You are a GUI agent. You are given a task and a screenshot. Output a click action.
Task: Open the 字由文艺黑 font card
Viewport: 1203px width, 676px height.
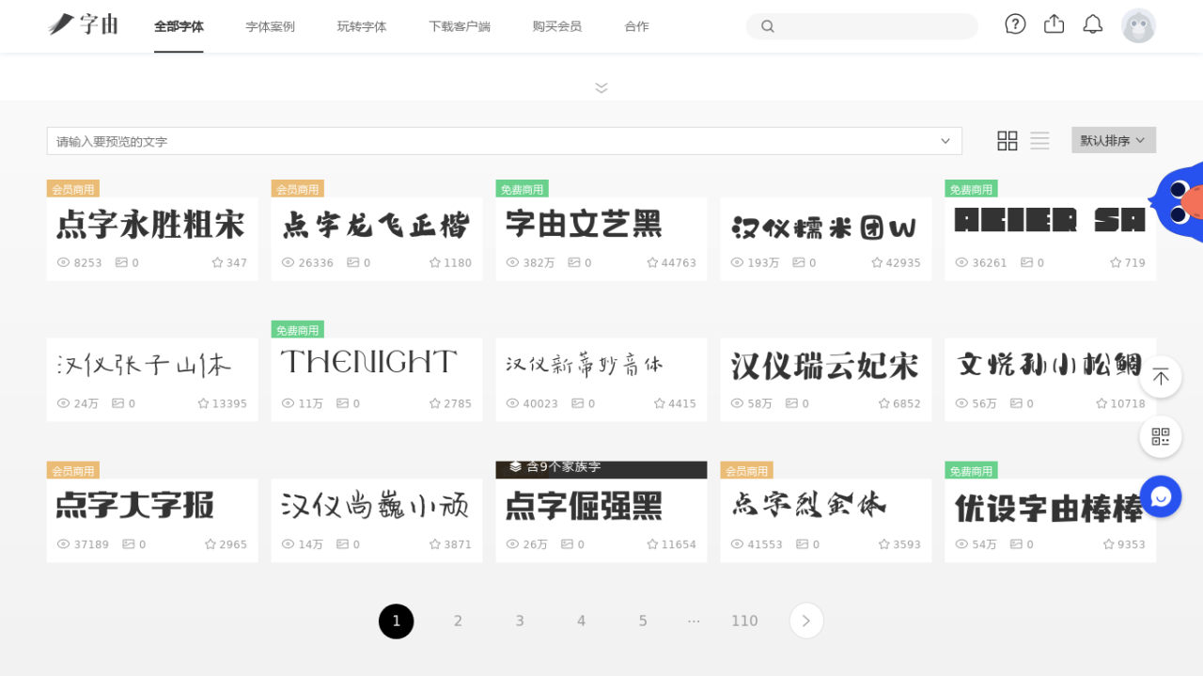coord(601,226)
